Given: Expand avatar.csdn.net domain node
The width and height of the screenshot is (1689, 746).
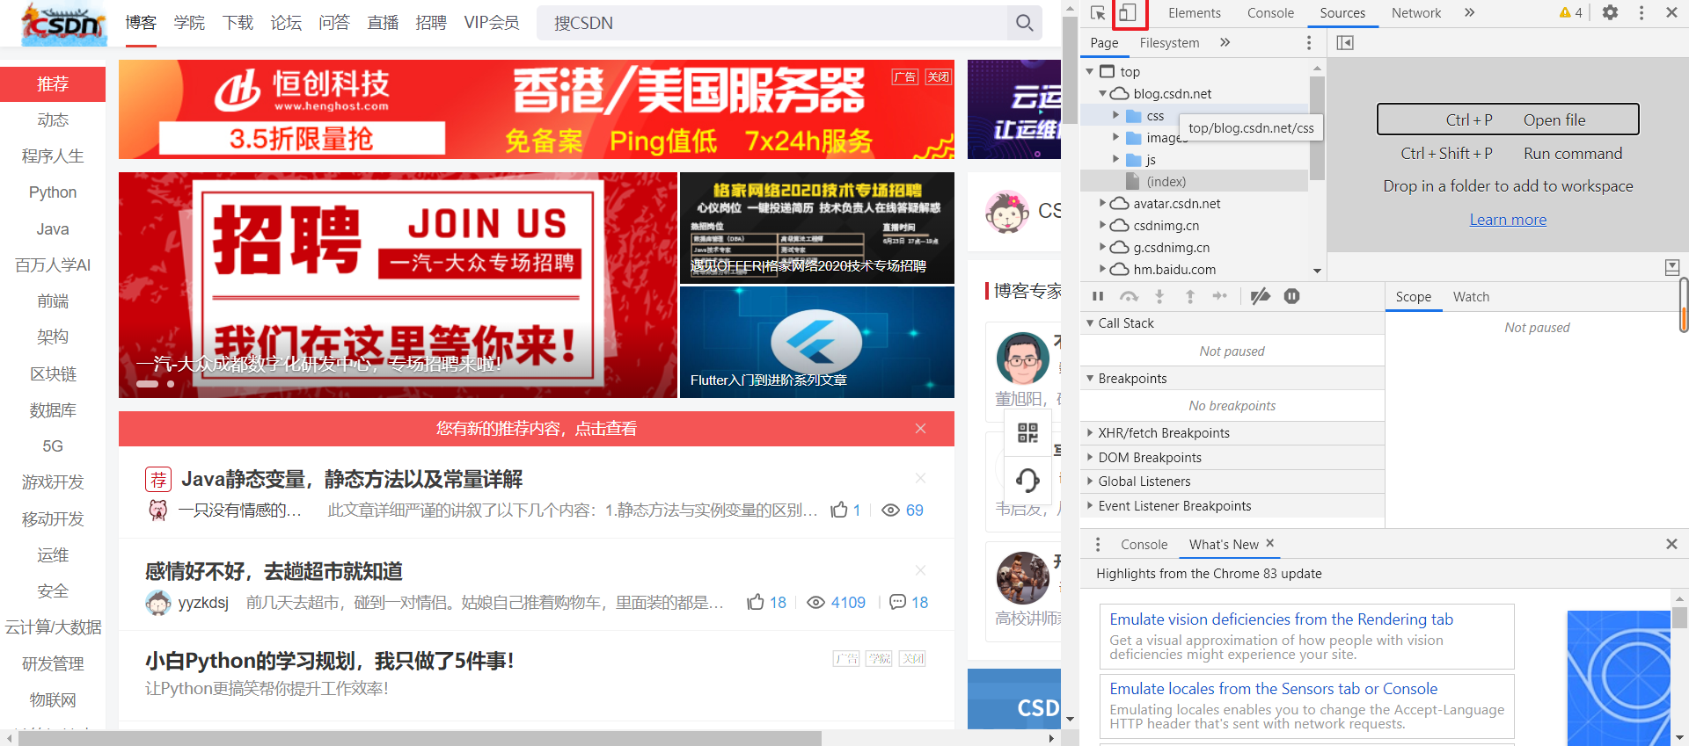Looking at the screenshot, I should 1102,203.
